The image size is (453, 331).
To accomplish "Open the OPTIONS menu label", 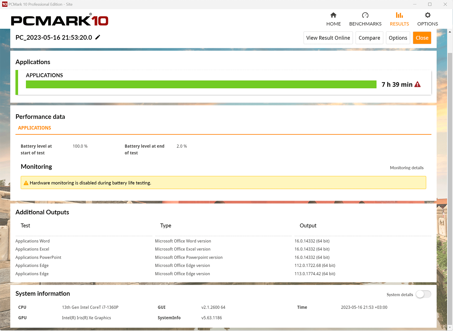I will point(428,24).
